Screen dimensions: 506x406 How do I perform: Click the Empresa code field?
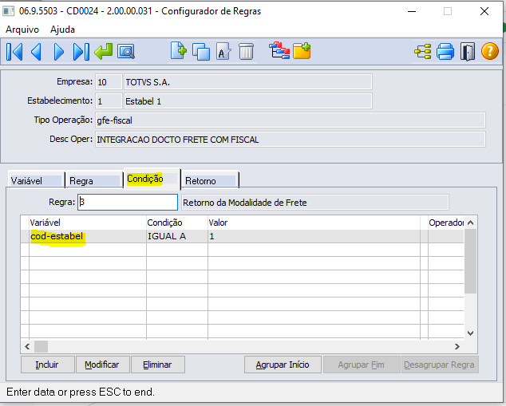click(109, 82)
